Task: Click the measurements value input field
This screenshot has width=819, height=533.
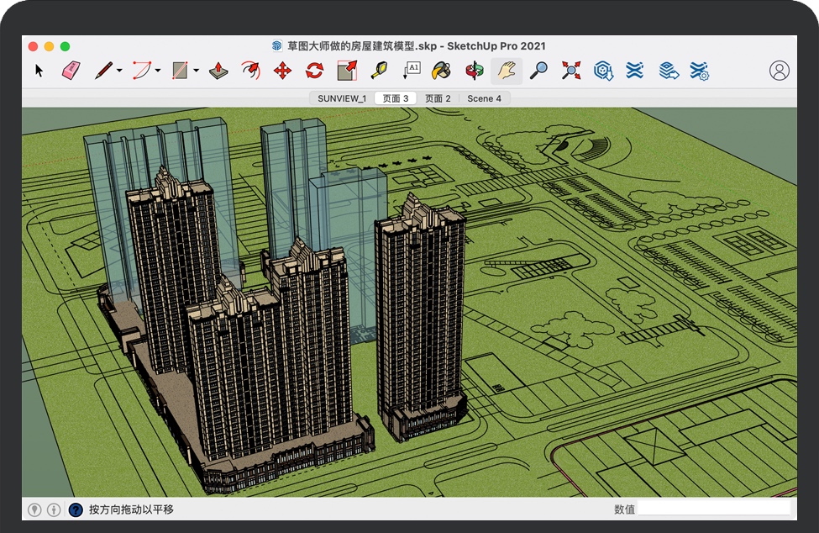Action: 714,509
